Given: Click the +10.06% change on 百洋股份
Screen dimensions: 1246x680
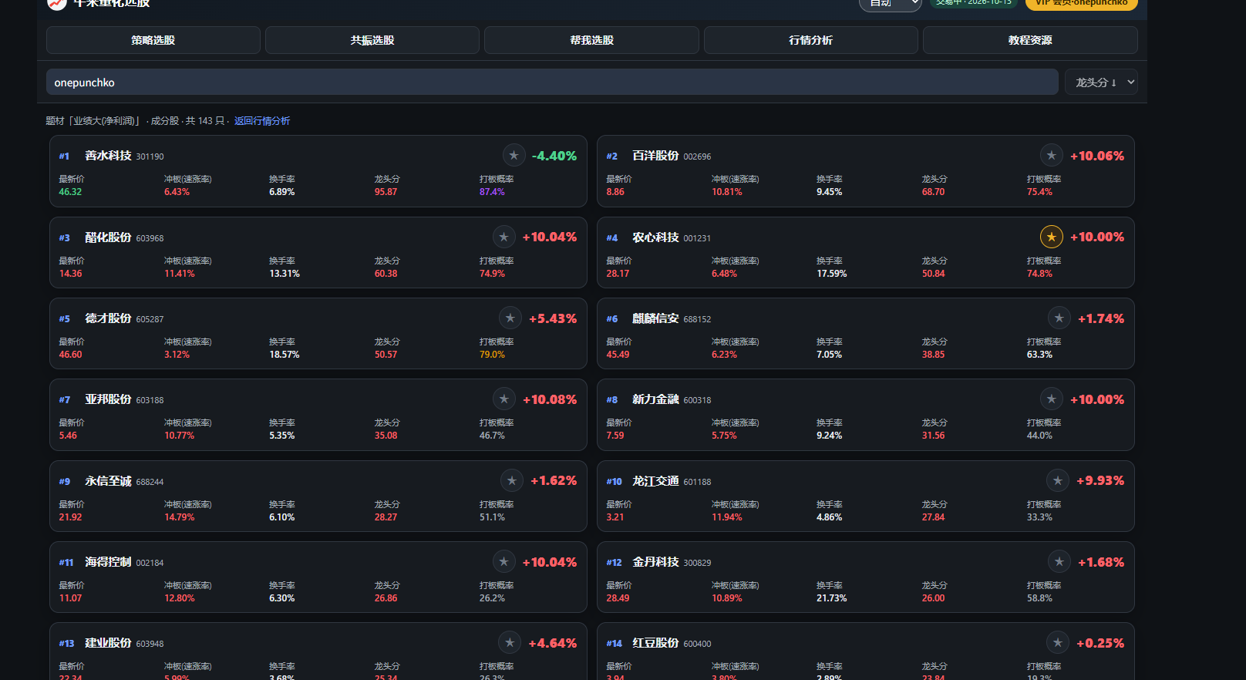Looking at the screenshot, I should (x=1097, y=156).
